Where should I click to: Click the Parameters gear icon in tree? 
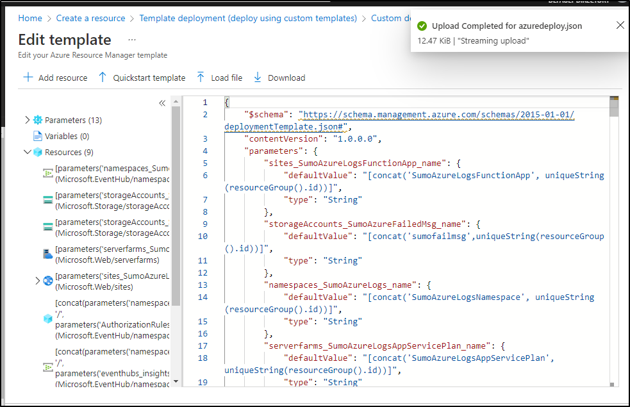pos(38,120)
